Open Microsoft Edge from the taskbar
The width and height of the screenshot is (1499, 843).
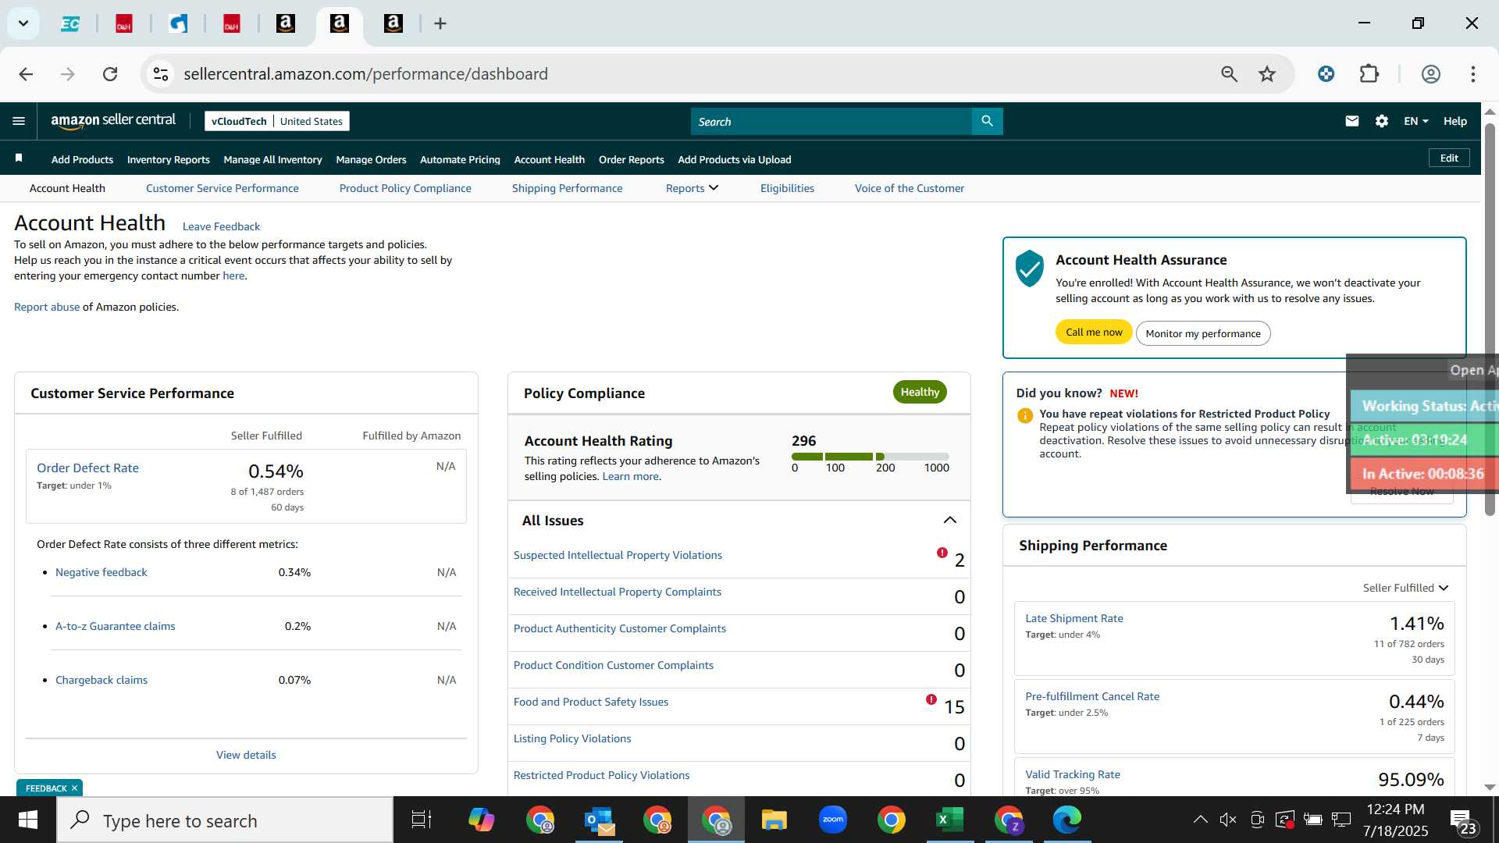point(1066,820)
